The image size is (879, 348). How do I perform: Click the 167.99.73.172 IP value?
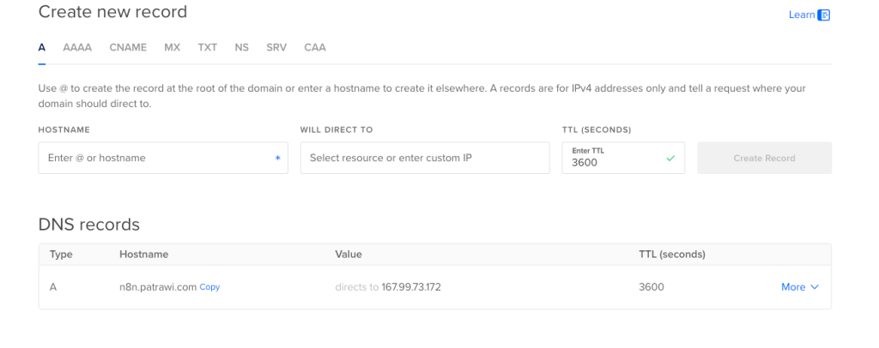coord(411,287)
